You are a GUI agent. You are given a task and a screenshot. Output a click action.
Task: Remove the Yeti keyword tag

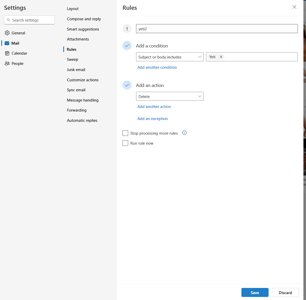click(x=221, y=57)
